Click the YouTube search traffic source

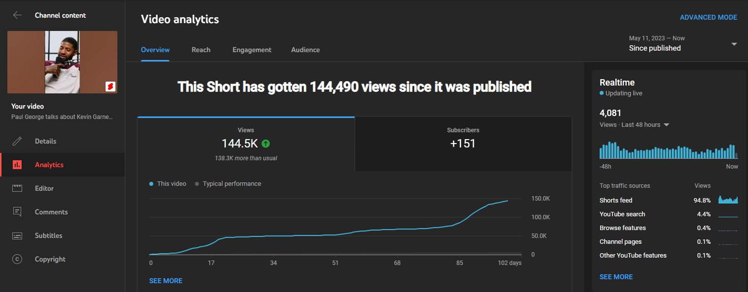click(x=669, y=214)
